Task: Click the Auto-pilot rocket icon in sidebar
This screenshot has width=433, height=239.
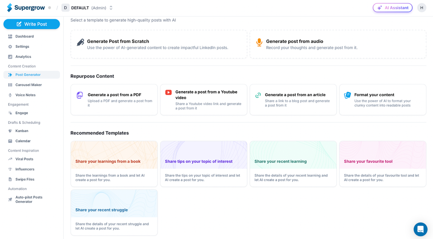Action: point(10,199)
